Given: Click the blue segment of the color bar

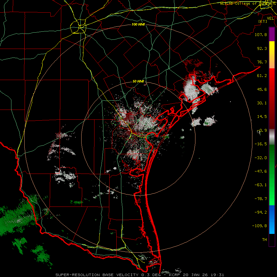Looking at the screenshot, I should (x=272, y=219).
